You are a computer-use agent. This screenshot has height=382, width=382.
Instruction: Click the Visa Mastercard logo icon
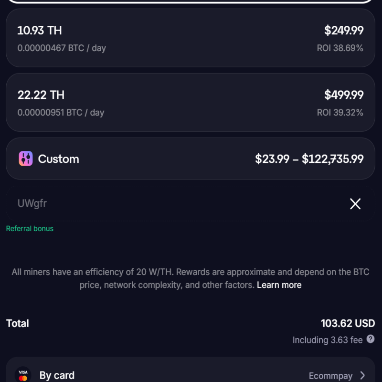[x=22, y=375]
